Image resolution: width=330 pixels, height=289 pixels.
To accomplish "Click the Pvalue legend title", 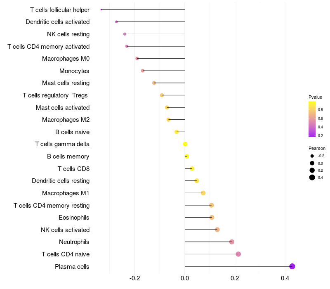I will coord(315,97).
